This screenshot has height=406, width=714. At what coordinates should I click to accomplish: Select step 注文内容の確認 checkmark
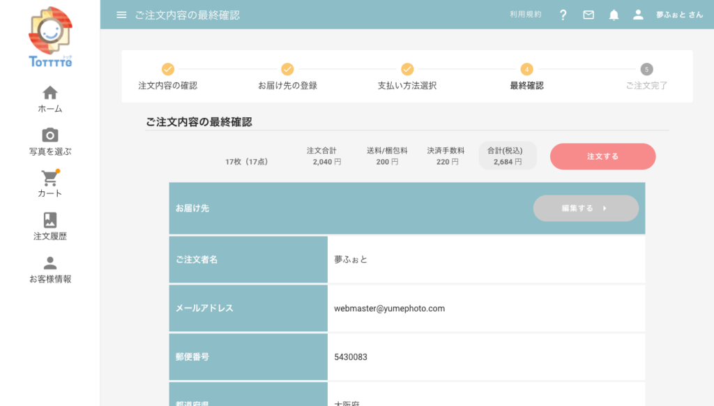click(168, 69)
